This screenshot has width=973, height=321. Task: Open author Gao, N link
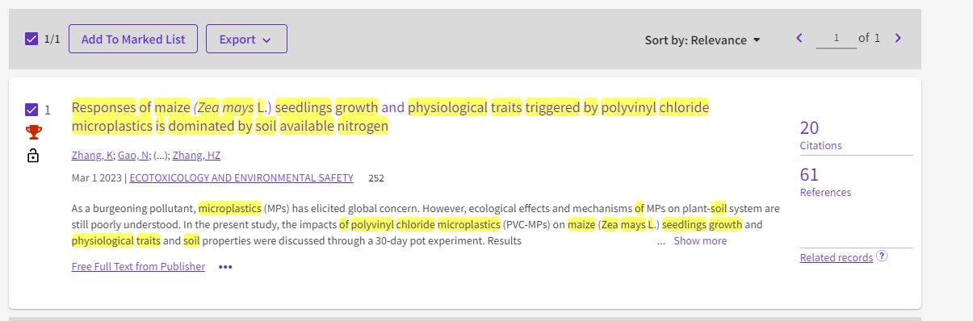134,156
